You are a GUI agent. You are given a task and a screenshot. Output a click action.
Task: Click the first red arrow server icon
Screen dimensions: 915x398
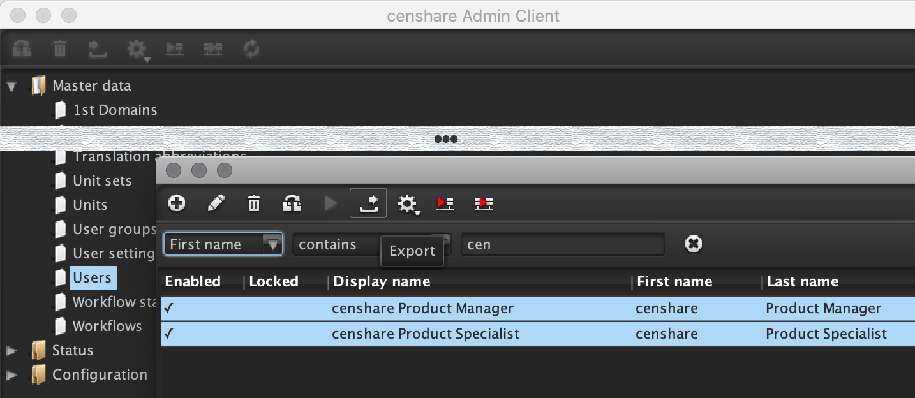pyautogui.click(x=445, y=203)
